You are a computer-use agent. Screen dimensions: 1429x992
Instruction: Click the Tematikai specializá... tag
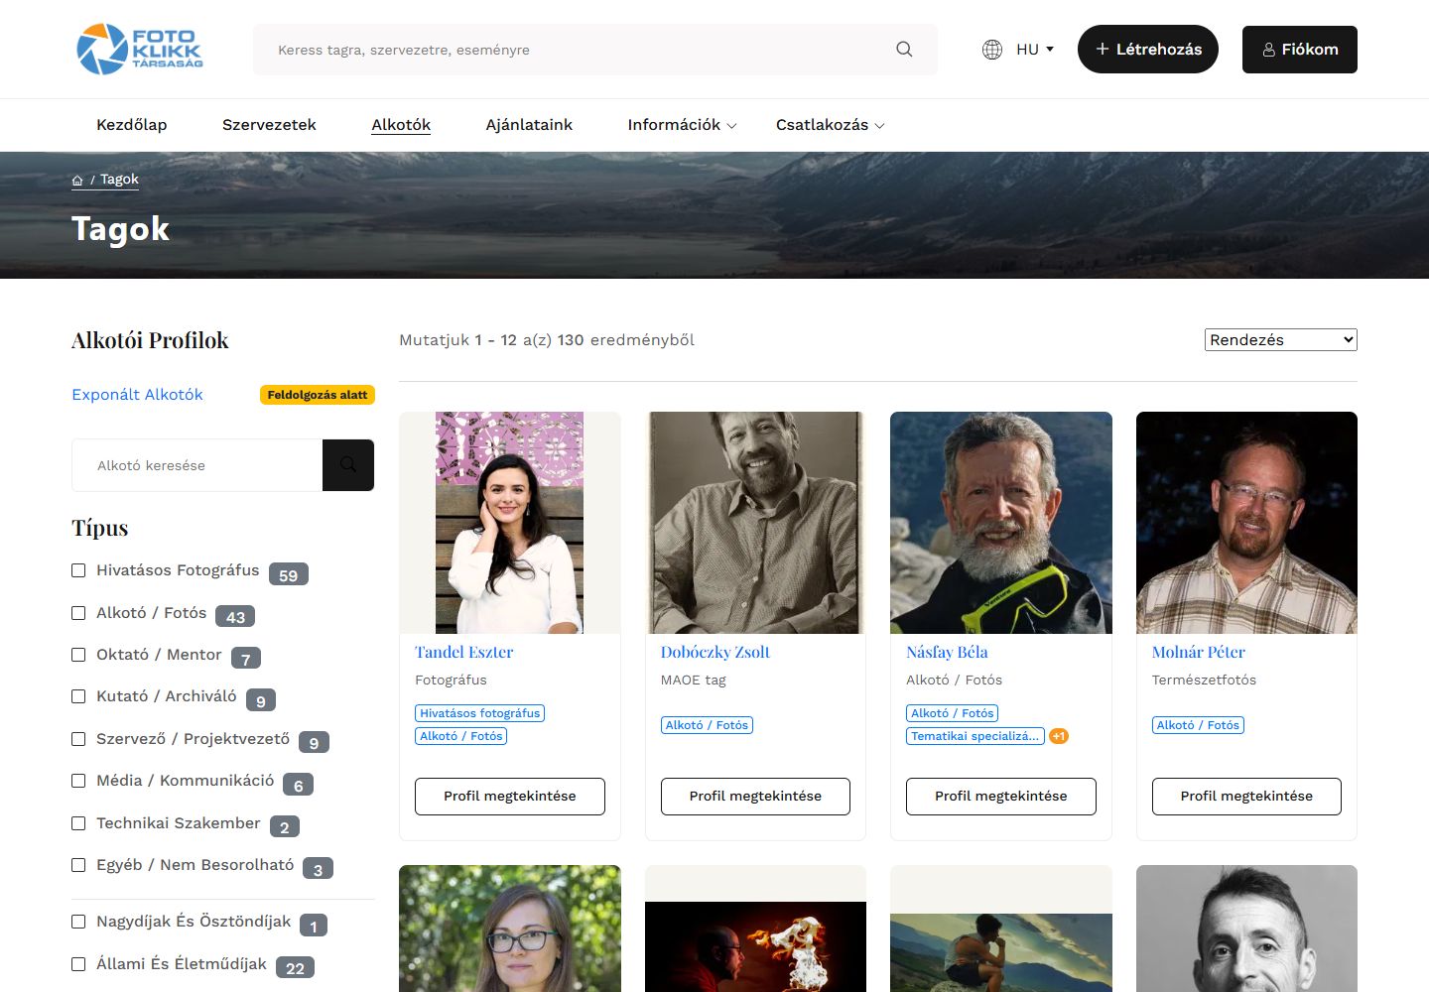[975, 736]
